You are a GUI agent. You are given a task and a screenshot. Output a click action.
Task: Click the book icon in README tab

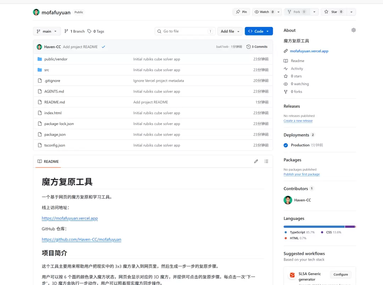click(x=40, y=161)
